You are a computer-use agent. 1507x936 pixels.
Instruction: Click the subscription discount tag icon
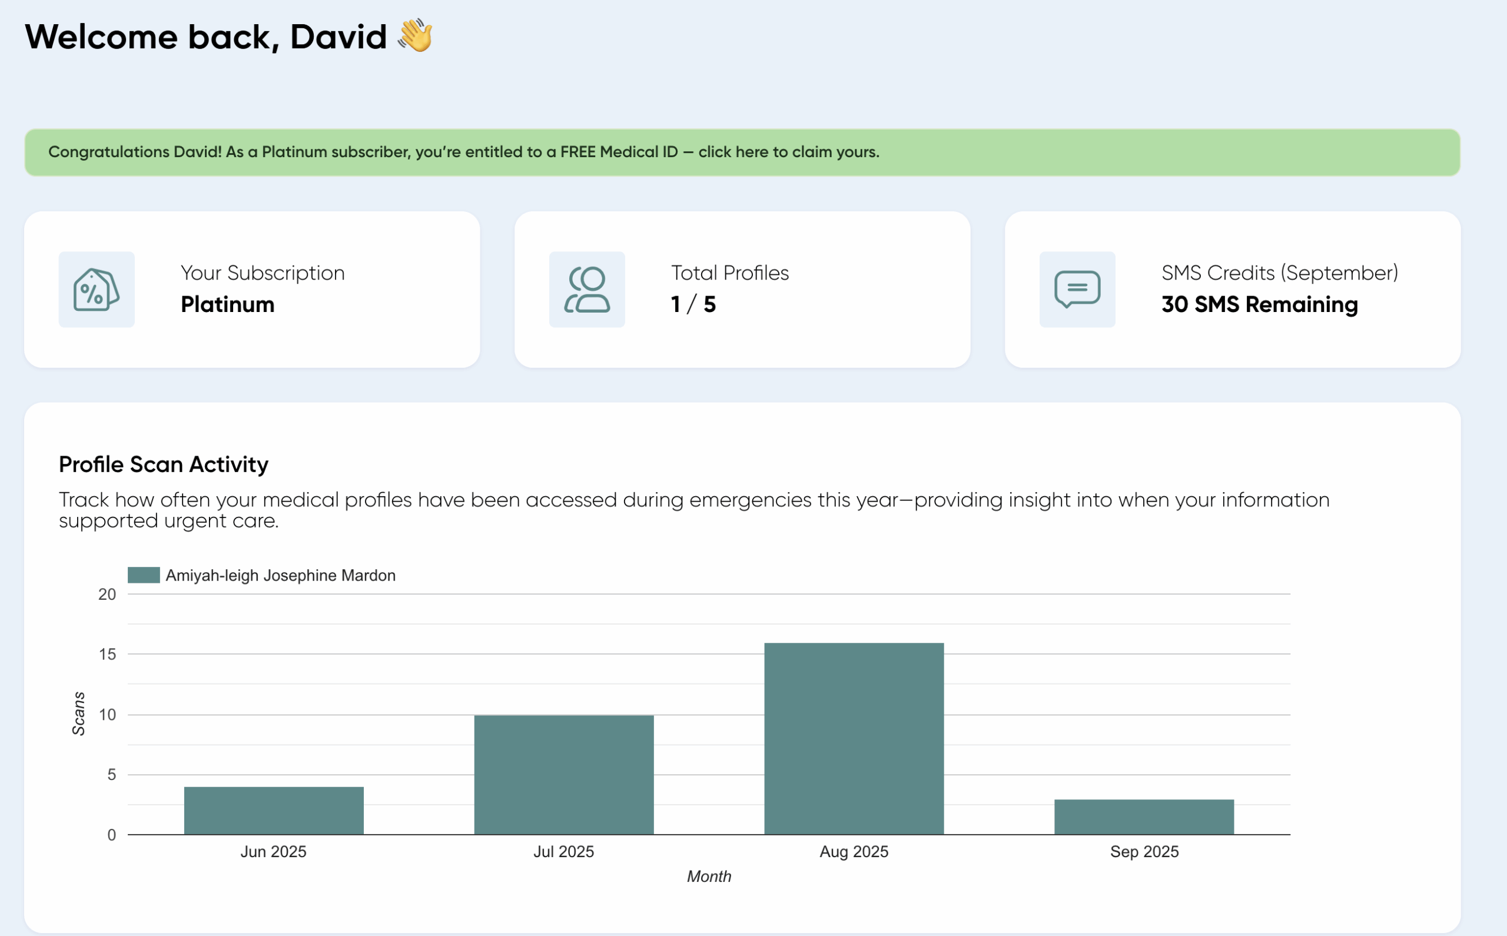tap(97, 289)
